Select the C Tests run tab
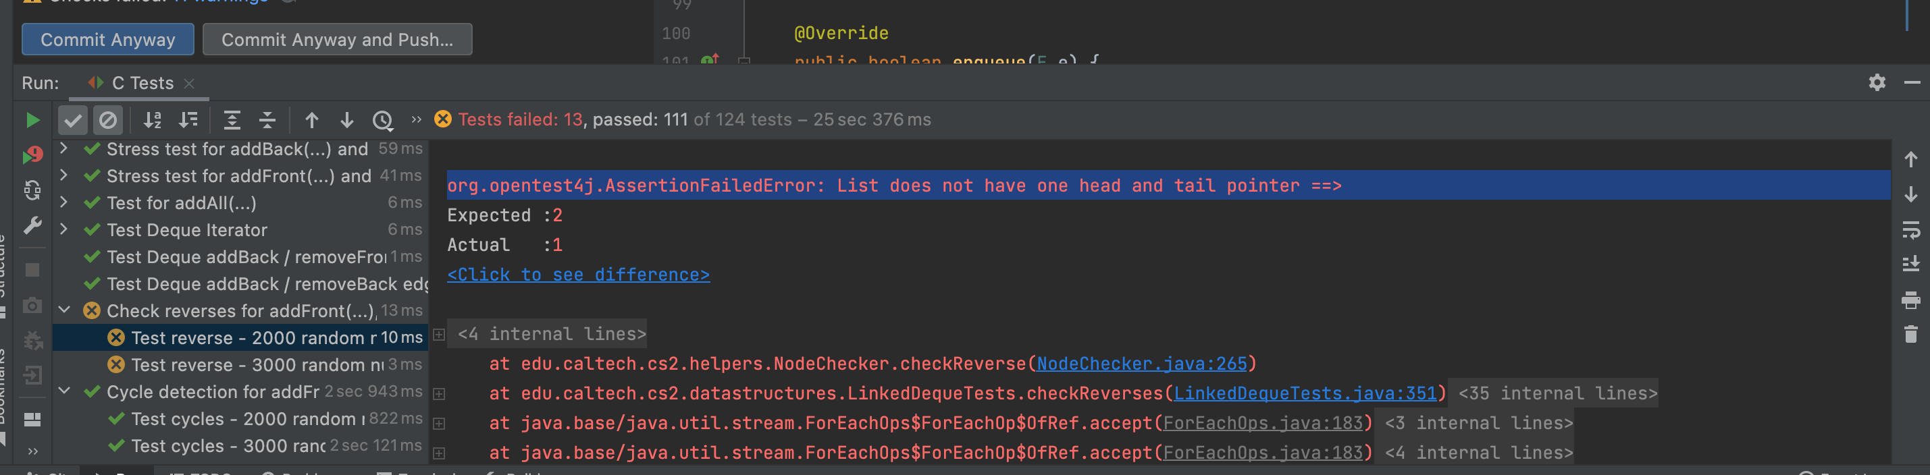This screenshot has height=475, width=1930. (142, 83)
